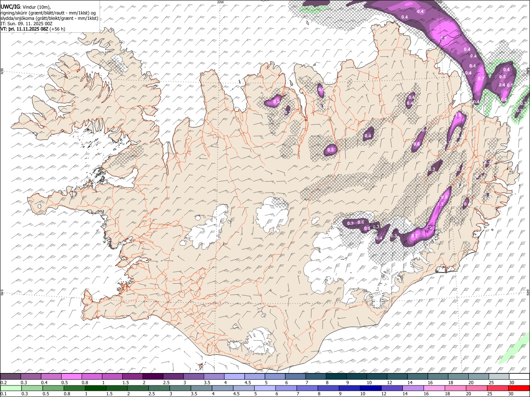Select the 'rigning/skúrir' legend description line
Screen dimensions: 530x397
point(47,12)
